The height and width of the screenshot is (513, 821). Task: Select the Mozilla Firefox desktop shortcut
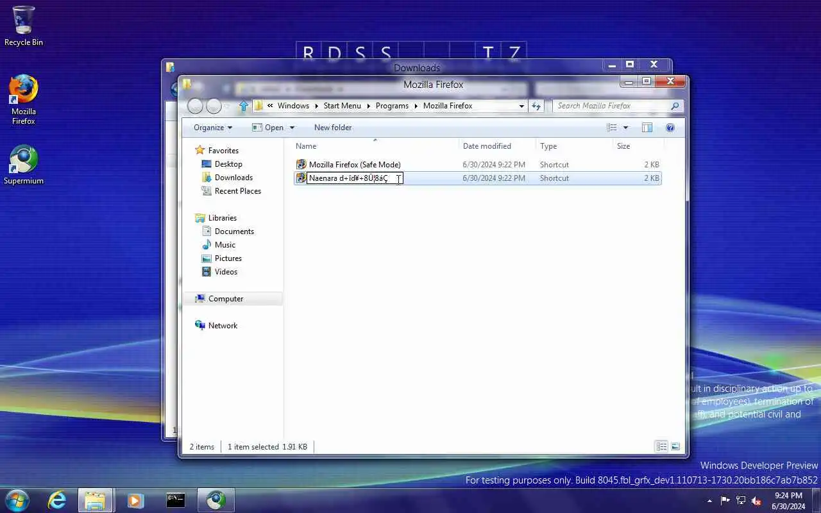click(24, 99)
